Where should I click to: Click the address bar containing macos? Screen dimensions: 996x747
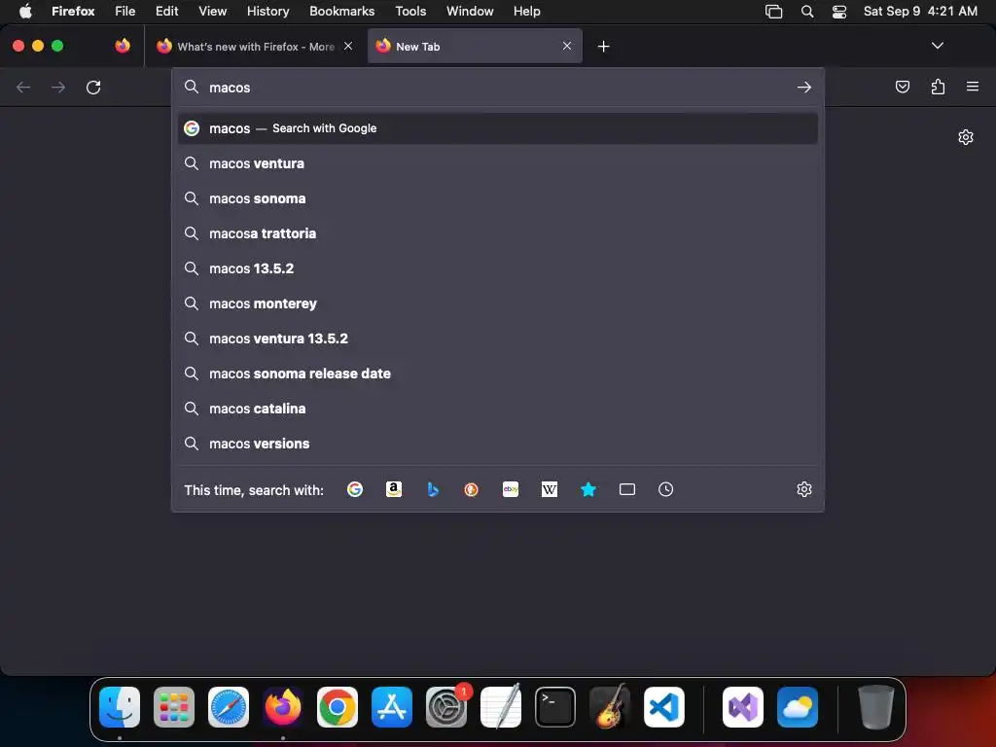click(497, 87)
